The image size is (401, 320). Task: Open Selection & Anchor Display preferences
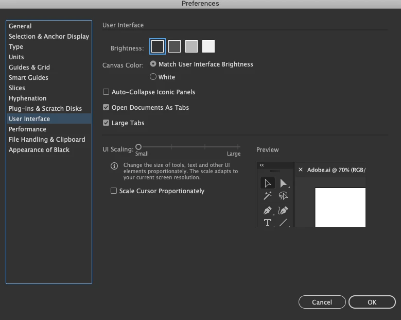[49, 37]
